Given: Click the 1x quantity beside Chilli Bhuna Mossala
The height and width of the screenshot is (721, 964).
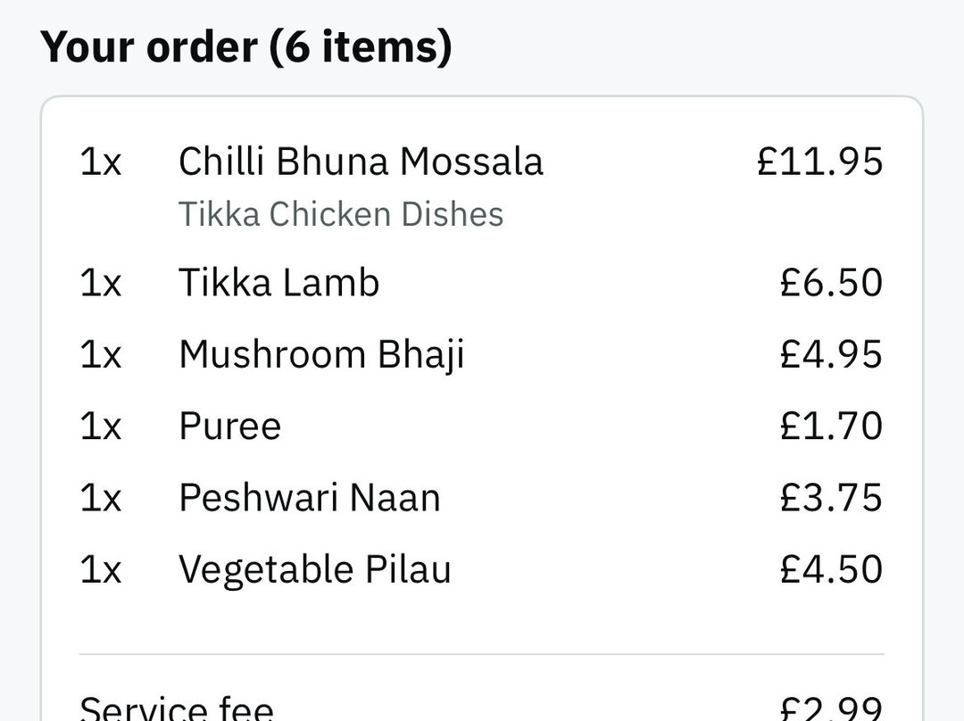Looking at the screenshot, I should 101,162.
